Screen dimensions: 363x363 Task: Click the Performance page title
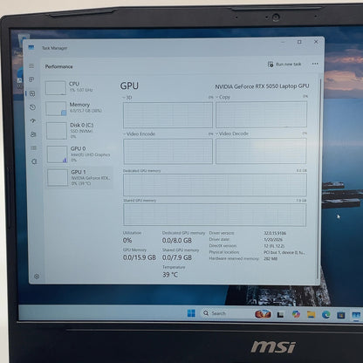[x=58, y=66]
